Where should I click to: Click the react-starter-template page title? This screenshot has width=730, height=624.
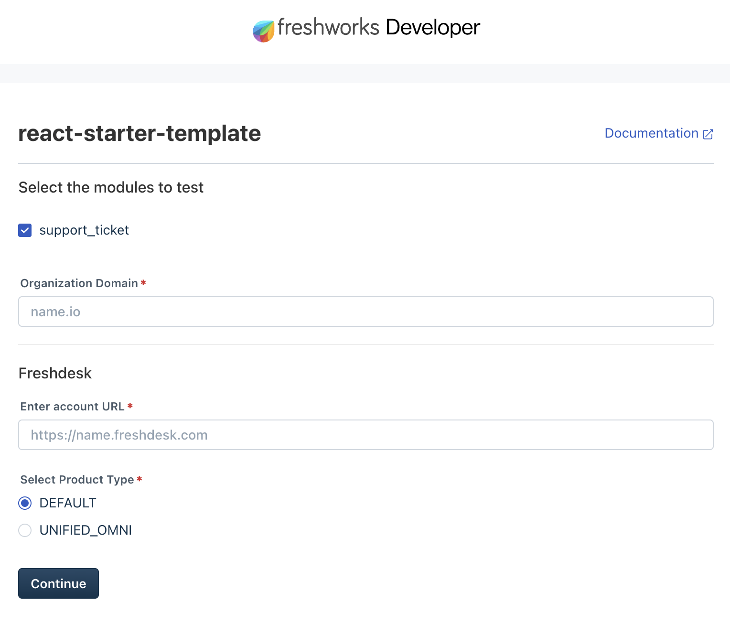(140, 134)
